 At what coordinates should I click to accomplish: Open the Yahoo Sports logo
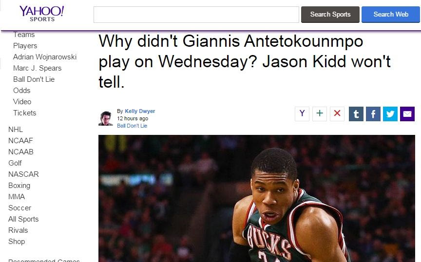pos(41,14)
